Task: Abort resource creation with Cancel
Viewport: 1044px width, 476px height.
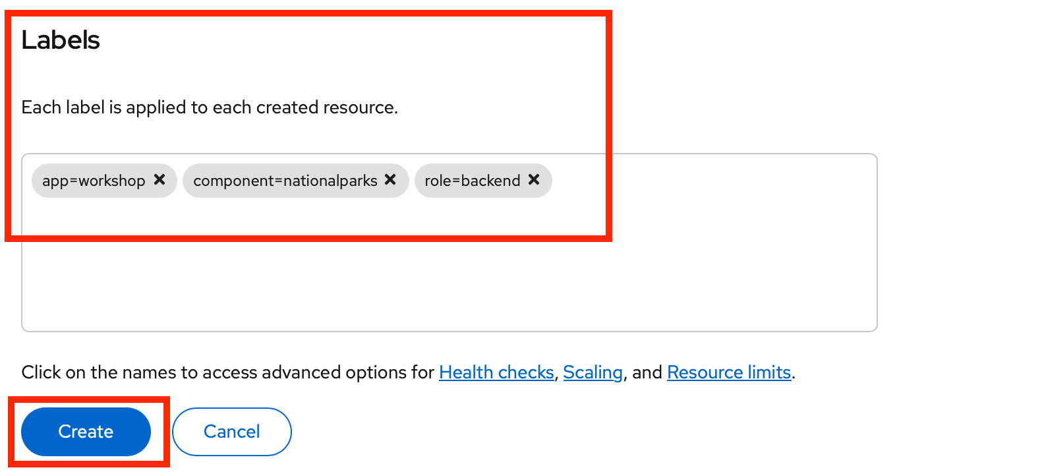Action: pos(231,431)
